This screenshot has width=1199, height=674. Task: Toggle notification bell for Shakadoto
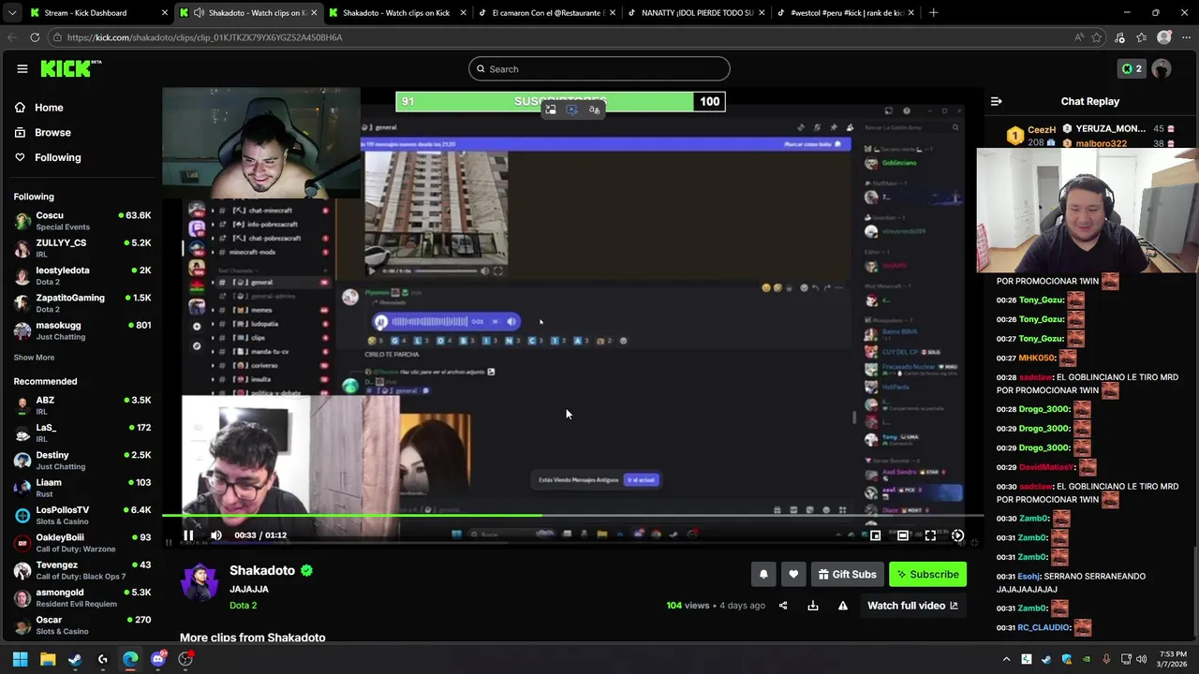coord(763,574)
